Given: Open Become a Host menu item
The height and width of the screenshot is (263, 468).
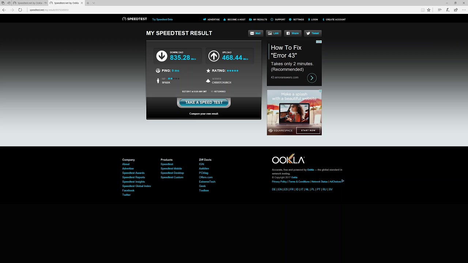Looking at the screenshot, I should [x=234, y=19].
